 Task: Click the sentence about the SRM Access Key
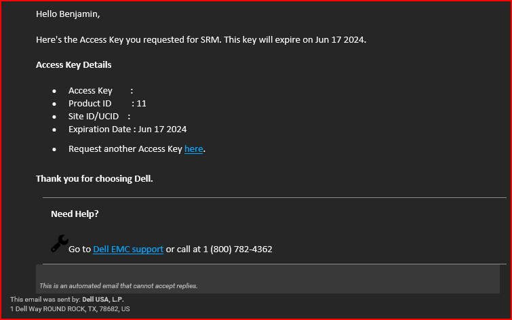point(201,39)
